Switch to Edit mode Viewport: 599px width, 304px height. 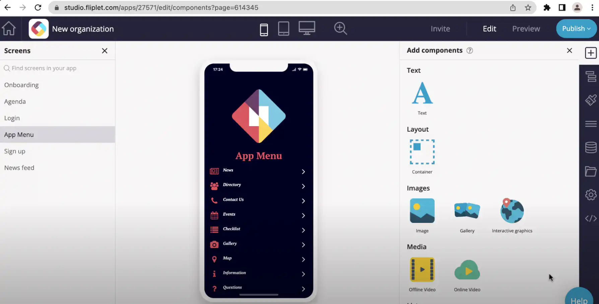pos(489,29)
